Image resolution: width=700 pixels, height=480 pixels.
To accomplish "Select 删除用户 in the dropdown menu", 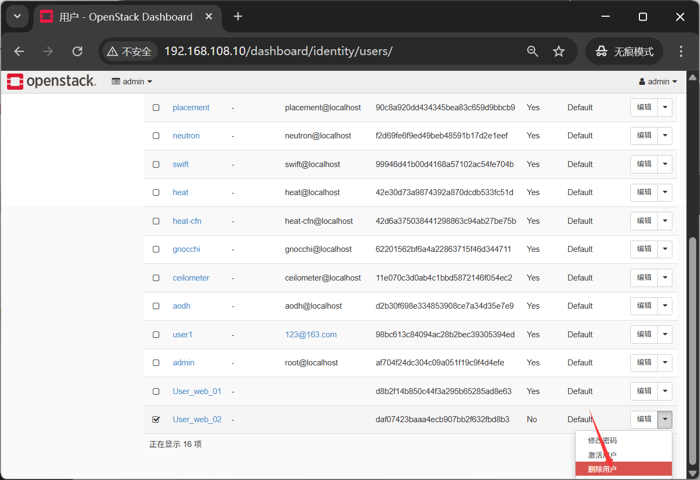I will pyautogui.click(x=623, y=469).
